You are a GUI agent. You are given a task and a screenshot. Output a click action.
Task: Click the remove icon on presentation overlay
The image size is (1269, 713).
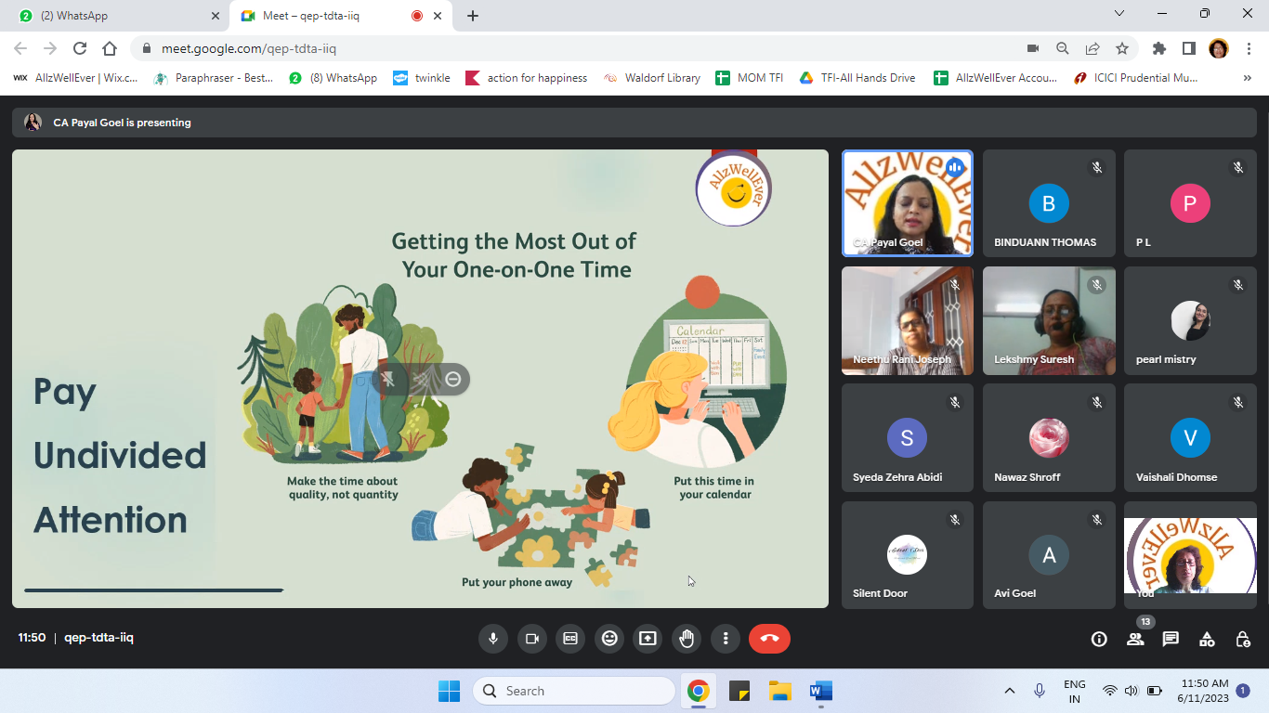[453, 379]
